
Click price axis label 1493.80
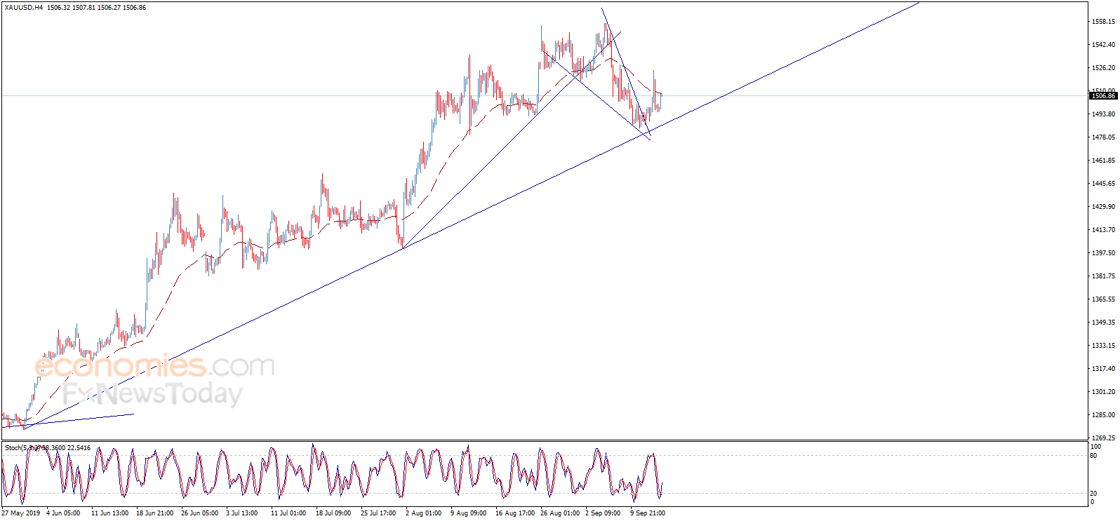1103,114
